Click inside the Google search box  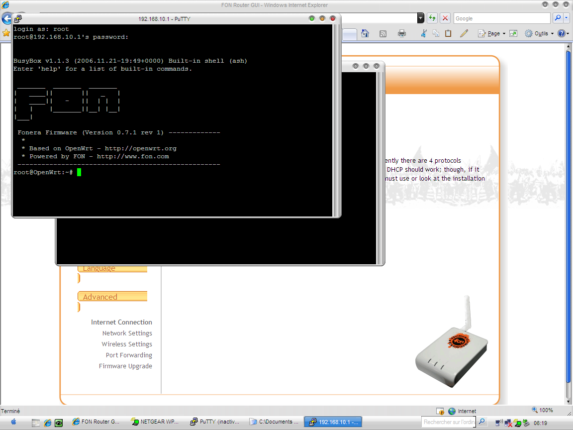point(502,18)
